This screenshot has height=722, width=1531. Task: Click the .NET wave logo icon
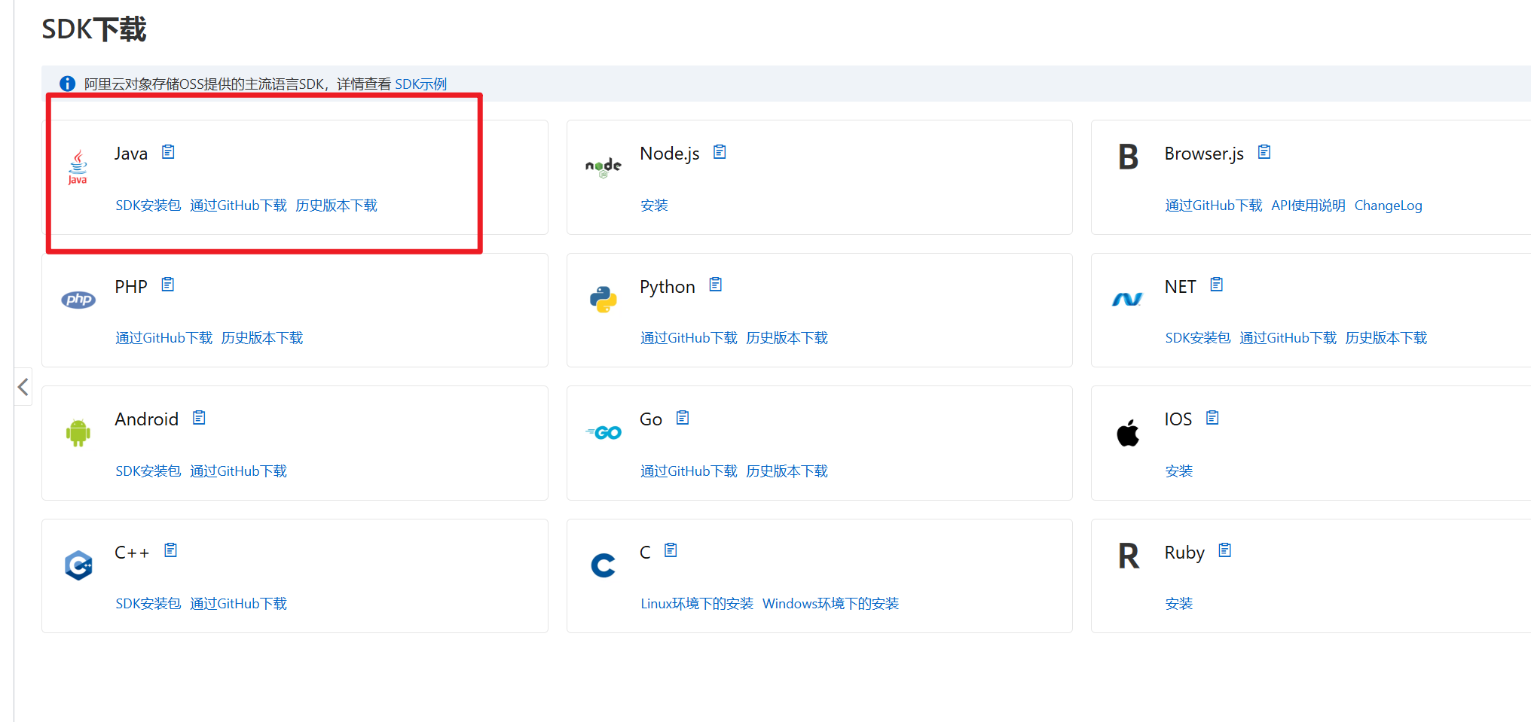point(1128,300)
